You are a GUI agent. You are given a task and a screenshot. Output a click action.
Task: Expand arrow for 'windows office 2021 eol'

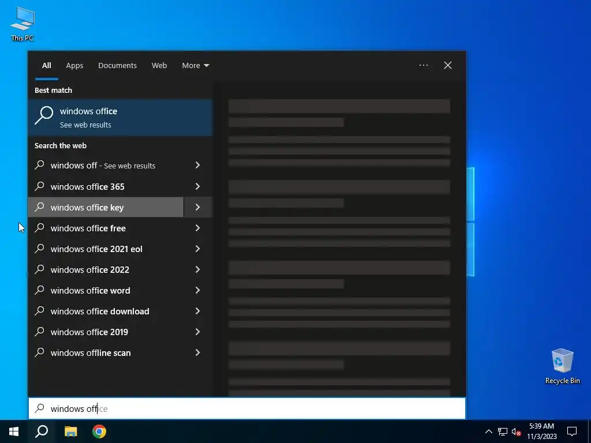198,249
